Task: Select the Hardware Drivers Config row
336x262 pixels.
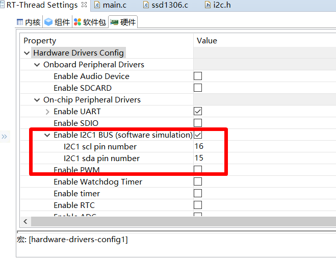Action: (x=79, y=53)
